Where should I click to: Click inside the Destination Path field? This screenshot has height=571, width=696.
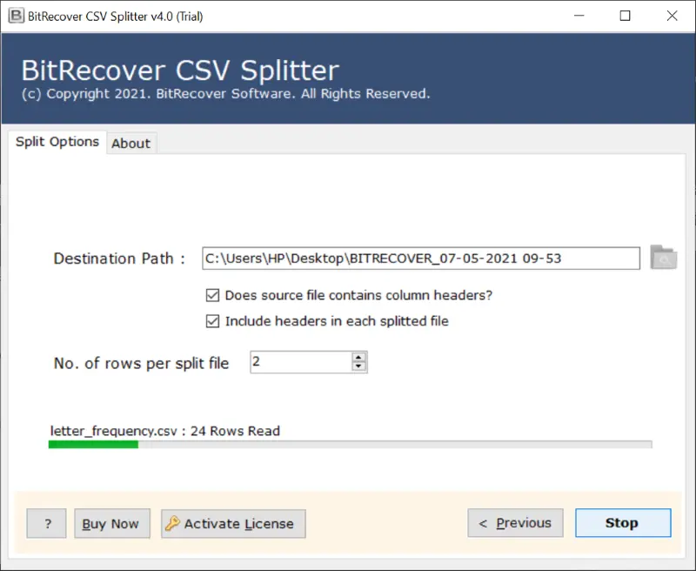click(421, 259)
